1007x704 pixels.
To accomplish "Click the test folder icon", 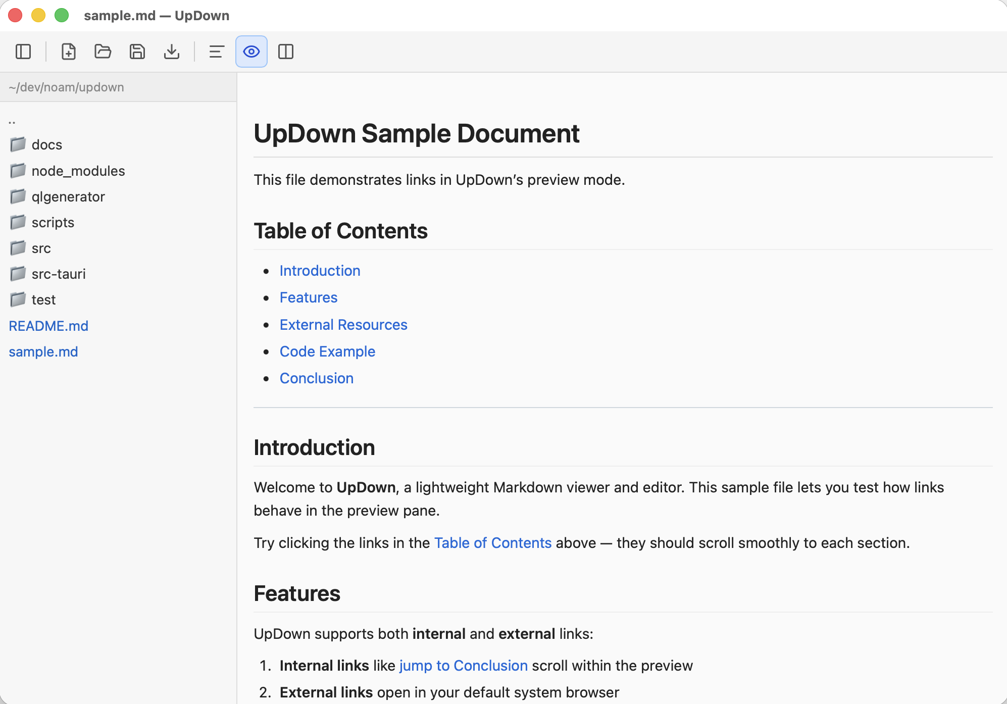I will point(18,299).
